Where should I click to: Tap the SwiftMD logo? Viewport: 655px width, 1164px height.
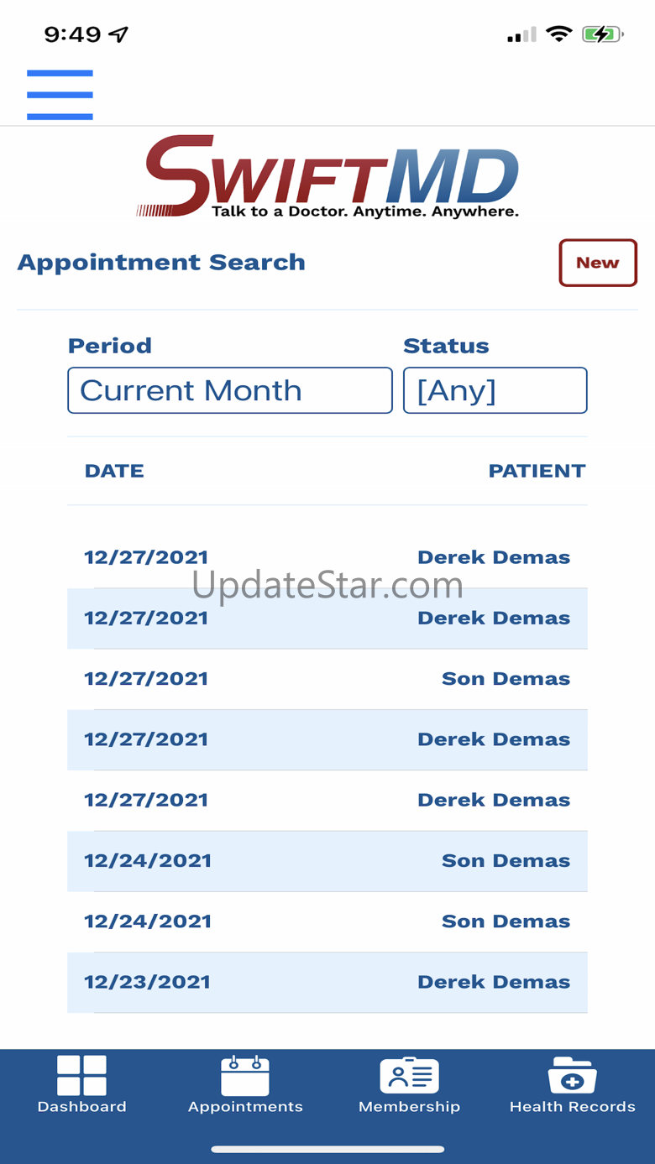point(327,177)
